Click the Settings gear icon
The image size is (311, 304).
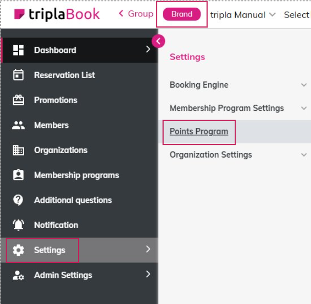coord(18,250)
